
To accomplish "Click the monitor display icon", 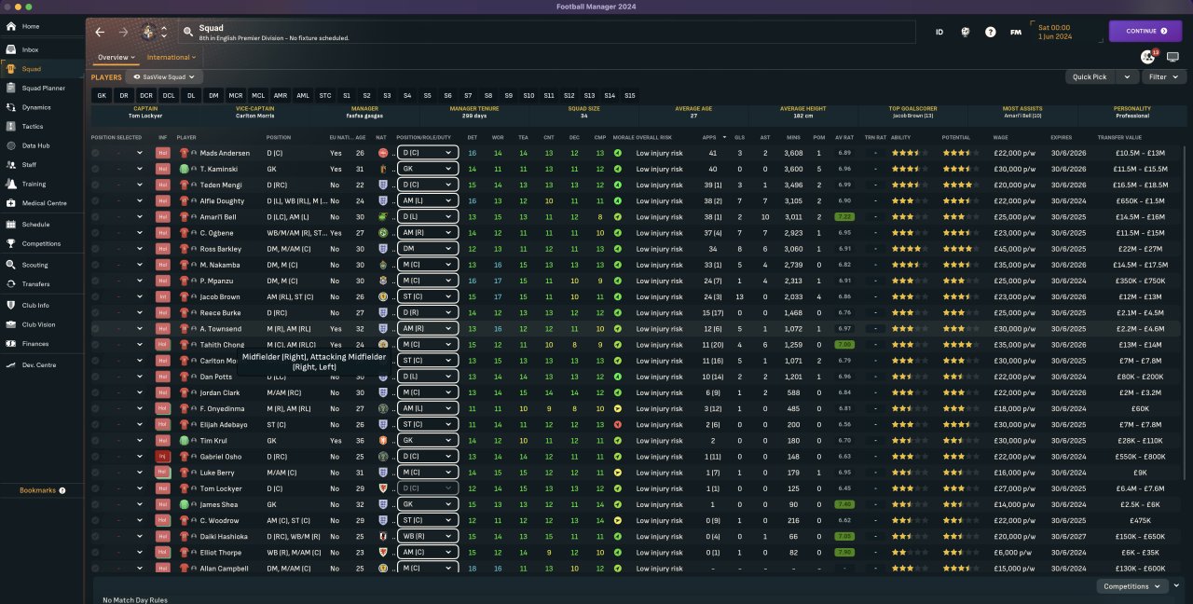I will (x=1172, y=57).
